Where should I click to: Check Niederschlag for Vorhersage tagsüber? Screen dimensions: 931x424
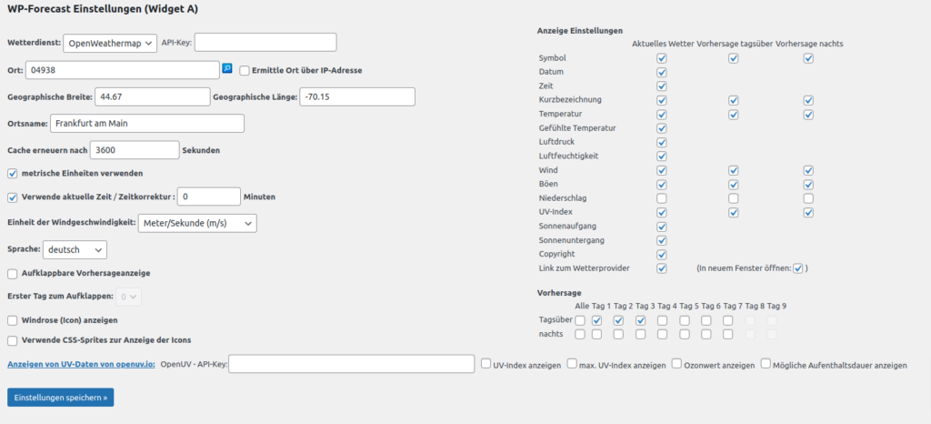pyautogui.click(x=734, y=198)
